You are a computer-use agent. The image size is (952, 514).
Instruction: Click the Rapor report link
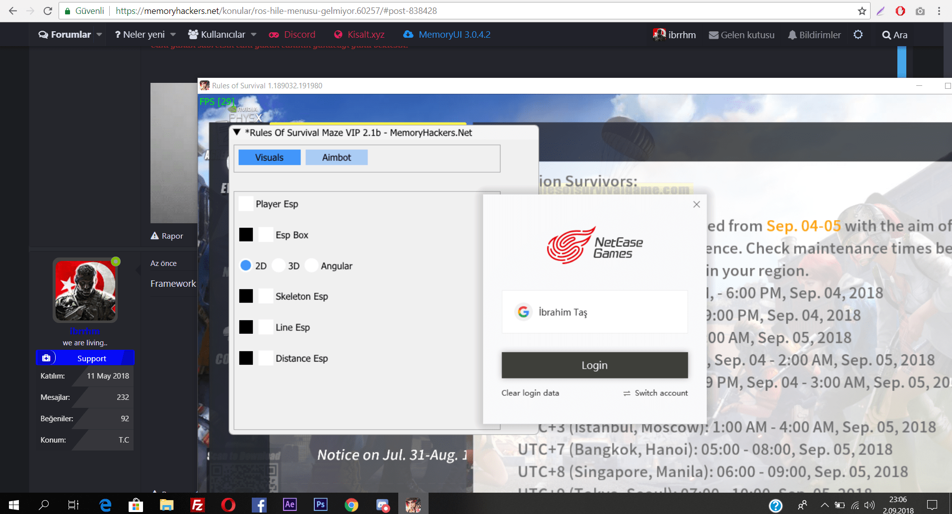[167, 236]
